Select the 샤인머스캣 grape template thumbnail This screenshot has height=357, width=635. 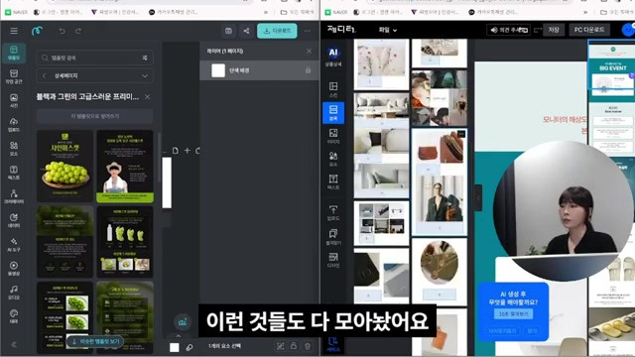[64, 166]
